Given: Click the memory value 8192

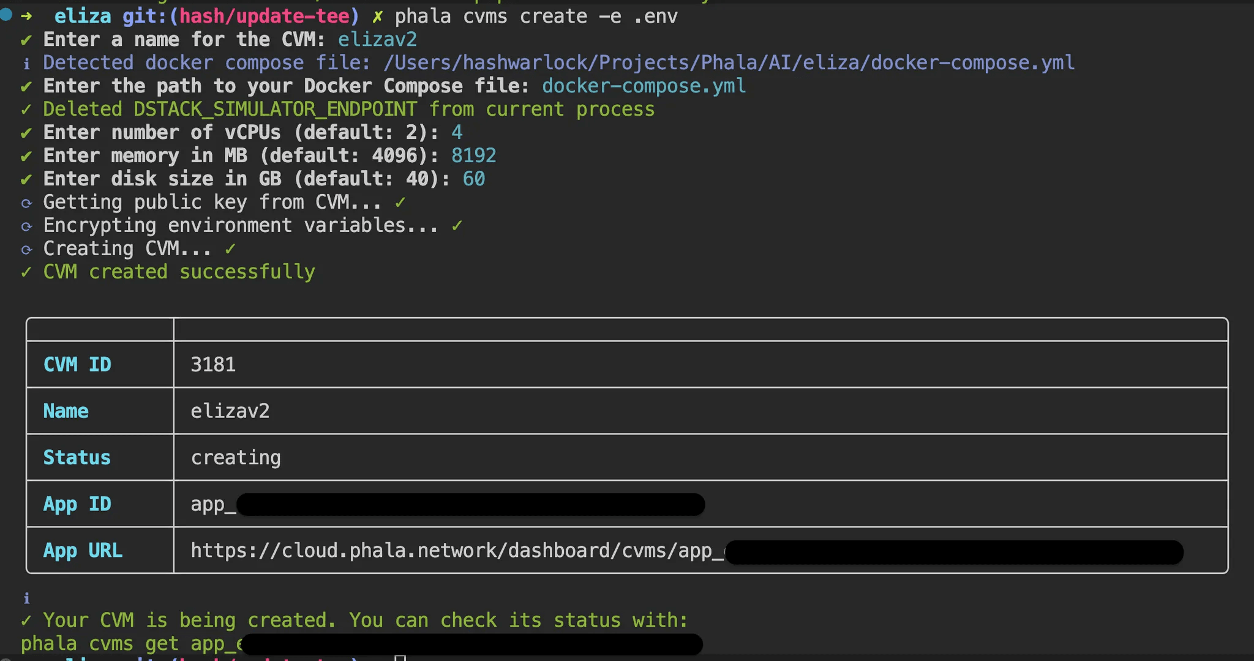Looking at the screenshot, I should [x=473, y=155].
